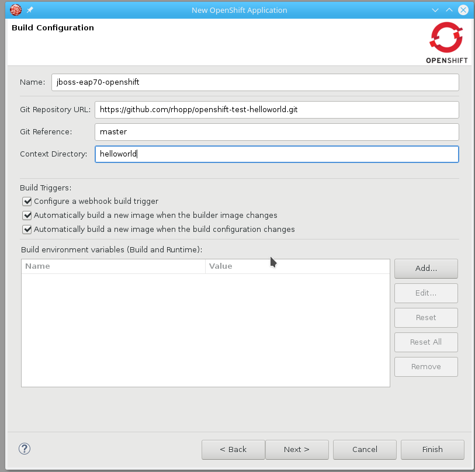Click the 'Build Configuration' heading text
475x472 pixels.
[53, 28]
